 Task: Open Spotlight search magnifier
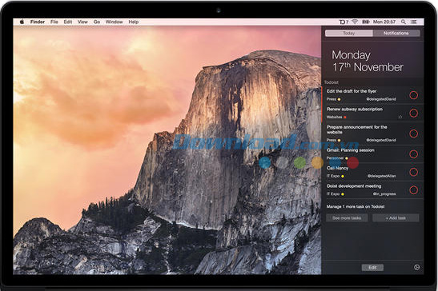point(404,22)
